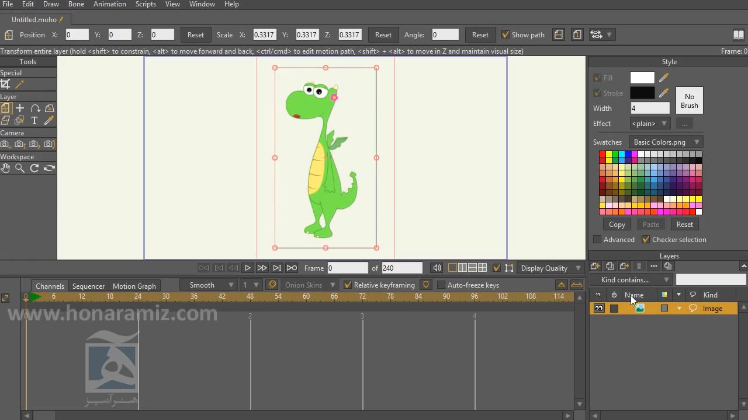Click the Duplicate Layer icon
The height and width of the screenshot is (420, 748).
610,266
